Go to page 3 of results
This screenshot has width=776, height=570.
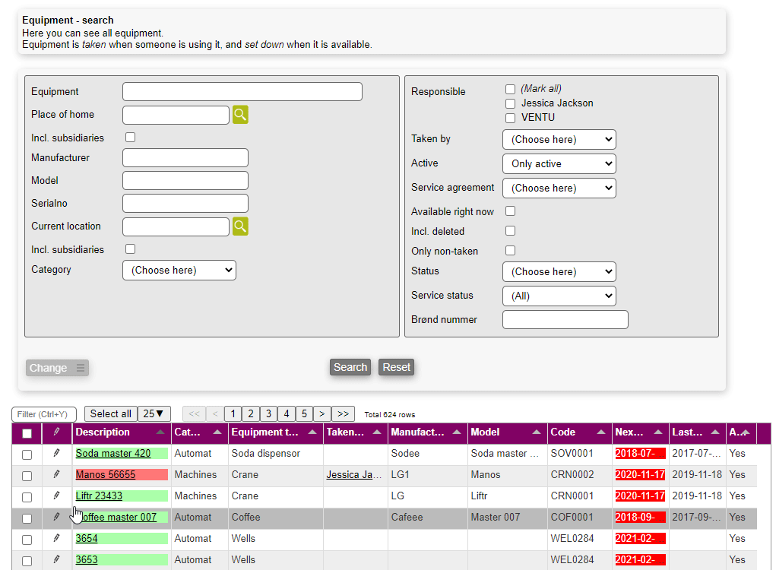click(268, 414)
